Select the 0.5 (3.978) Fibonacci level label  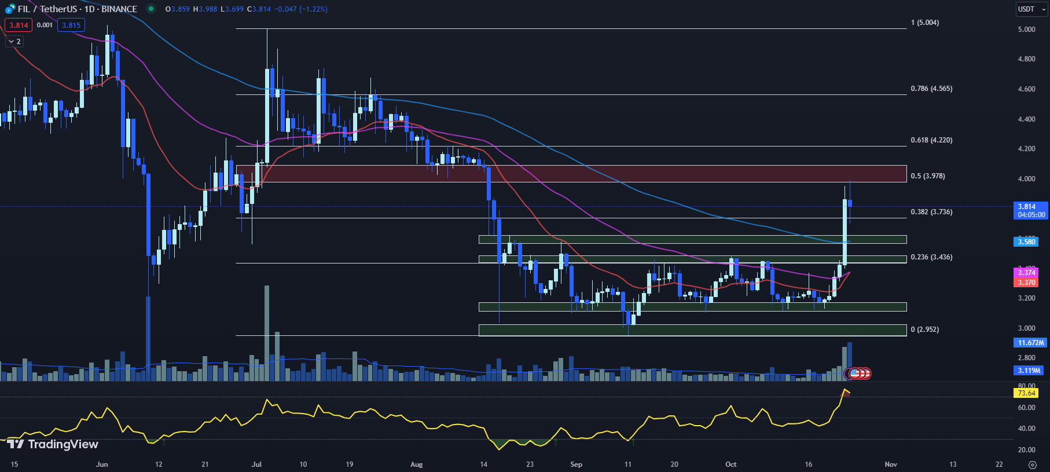[x=927, y=176]
